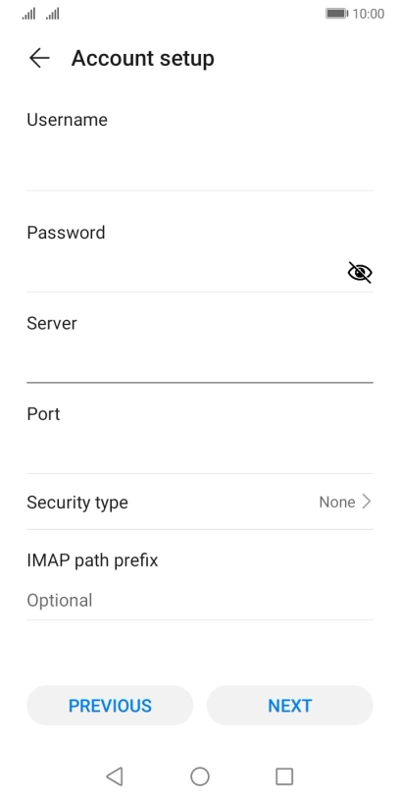Continue with the NEXT button
Screen dimensions: 400x801
(x=290, y=706)
